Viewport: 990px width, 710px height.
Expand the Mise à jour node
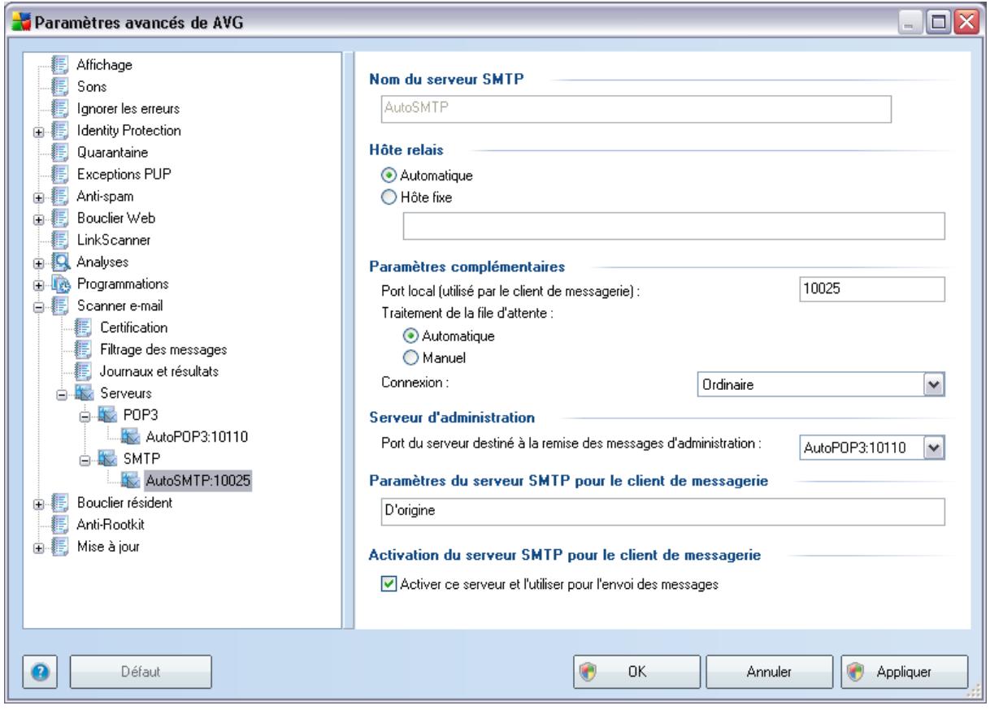click(38, 548)
